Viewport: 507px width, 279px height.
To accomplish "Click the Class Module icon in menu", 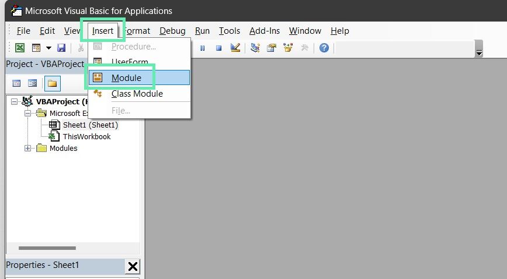I will [98, 94].
